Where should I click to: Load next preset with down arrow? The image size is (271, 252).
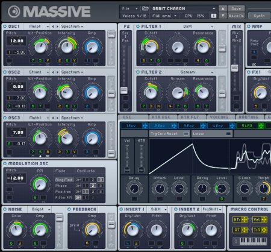tap(223, 16)
